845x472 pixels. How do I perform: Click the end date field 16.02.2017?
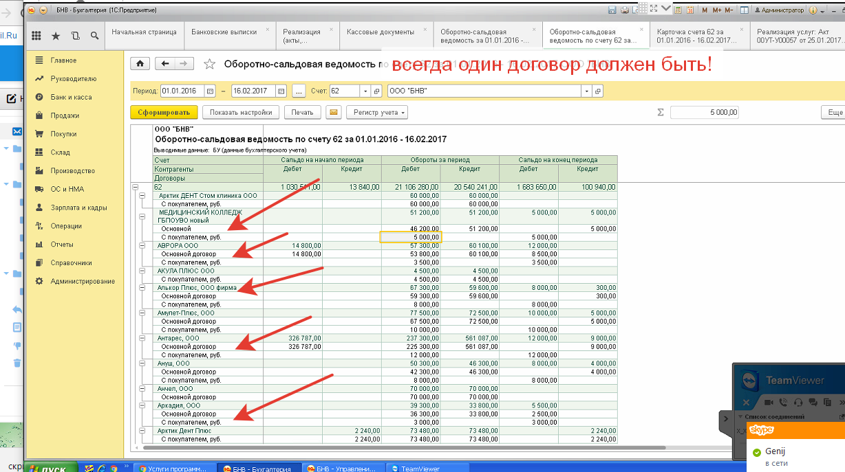click(253, 91)
